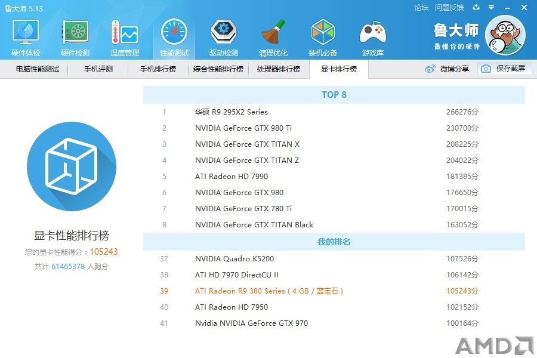Open 硬件体检 hardware checkup icon

(26, 38)
